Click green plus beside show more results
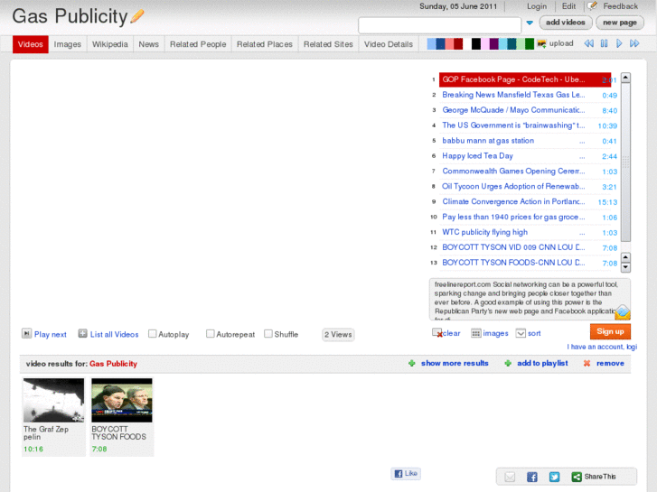657x492 pixels. (412, 364)
